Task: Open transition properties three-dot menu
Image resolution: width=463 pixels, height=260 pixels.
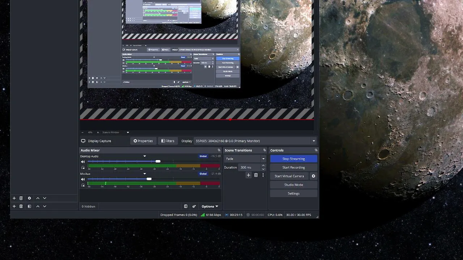Action: (x=263, y=175)
